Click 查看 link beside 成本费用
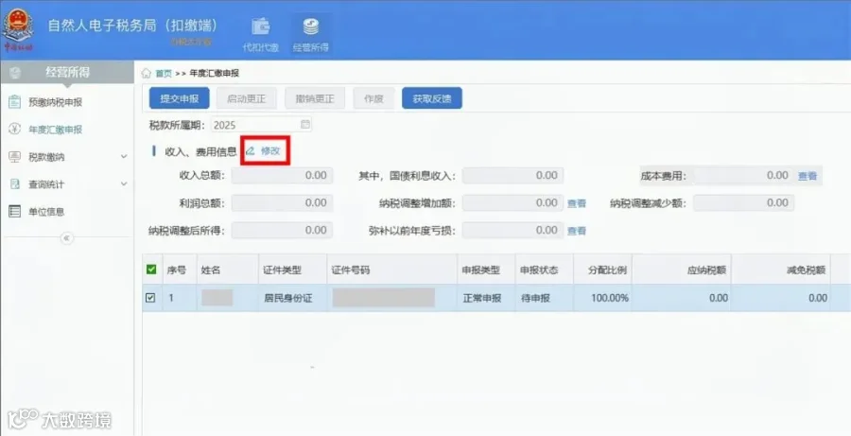 808,175
